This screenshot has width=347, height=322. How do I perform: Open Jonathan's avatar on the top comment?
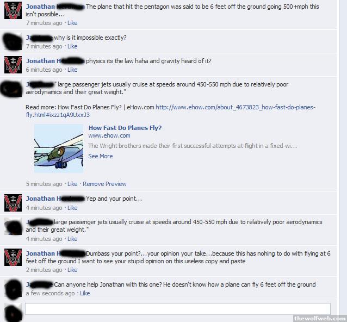coord(13,10)
